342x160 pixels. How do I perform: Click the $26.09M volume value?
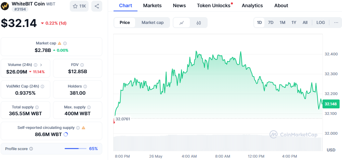click(16, 72)
